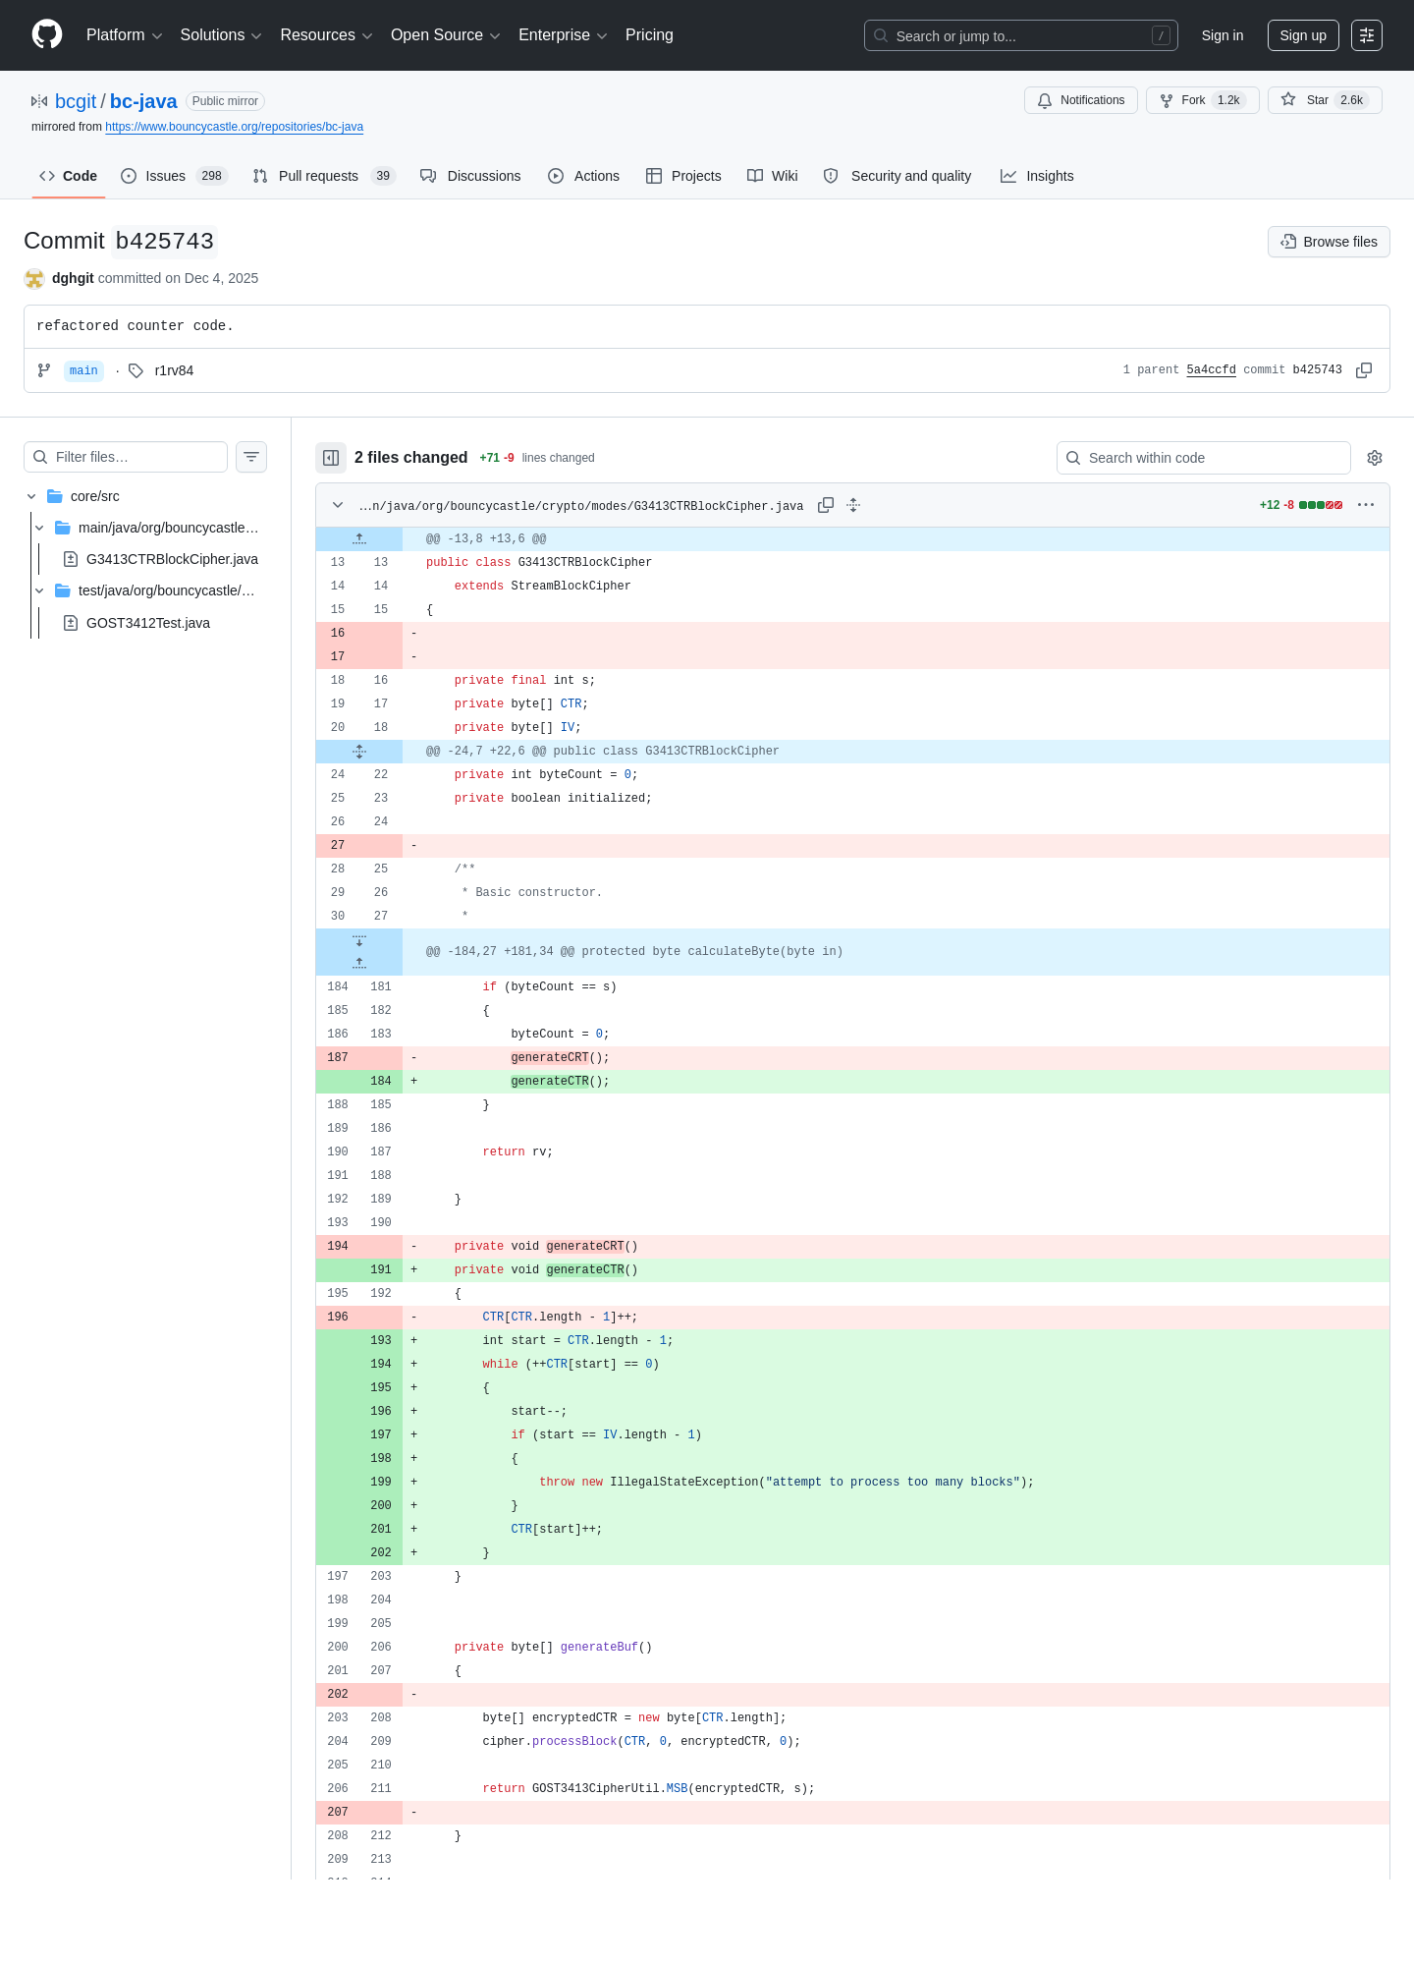Click the diffstat colored squares indicator

[1321, 505]
